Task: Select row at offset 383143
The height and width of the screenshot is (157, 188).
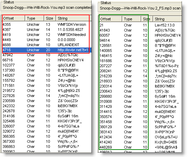Action: (140, 132)
